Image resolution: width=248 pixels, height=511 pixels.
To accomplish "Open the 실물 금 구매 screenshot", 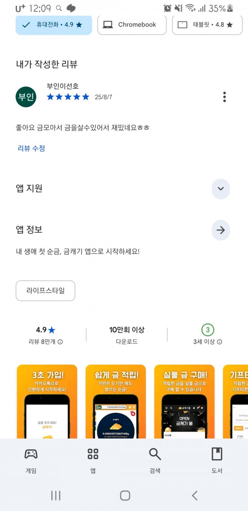I will pos(184,401).
